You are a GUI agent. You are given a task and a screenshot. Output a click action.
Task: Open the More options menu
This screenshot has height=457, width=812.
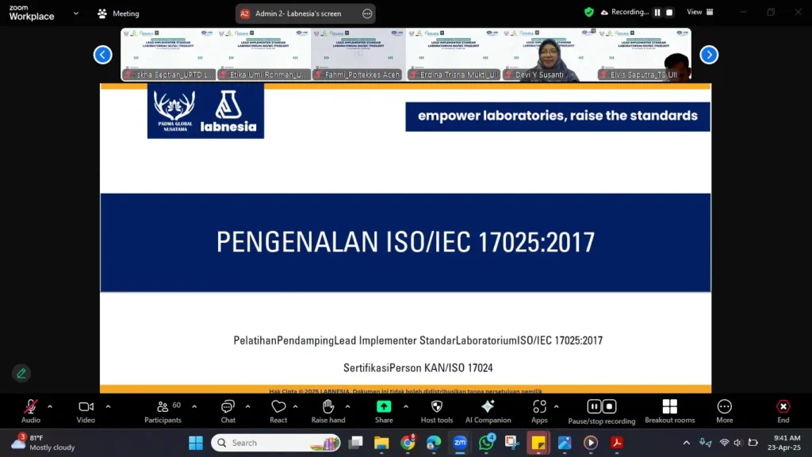click(x=725, y=412)
